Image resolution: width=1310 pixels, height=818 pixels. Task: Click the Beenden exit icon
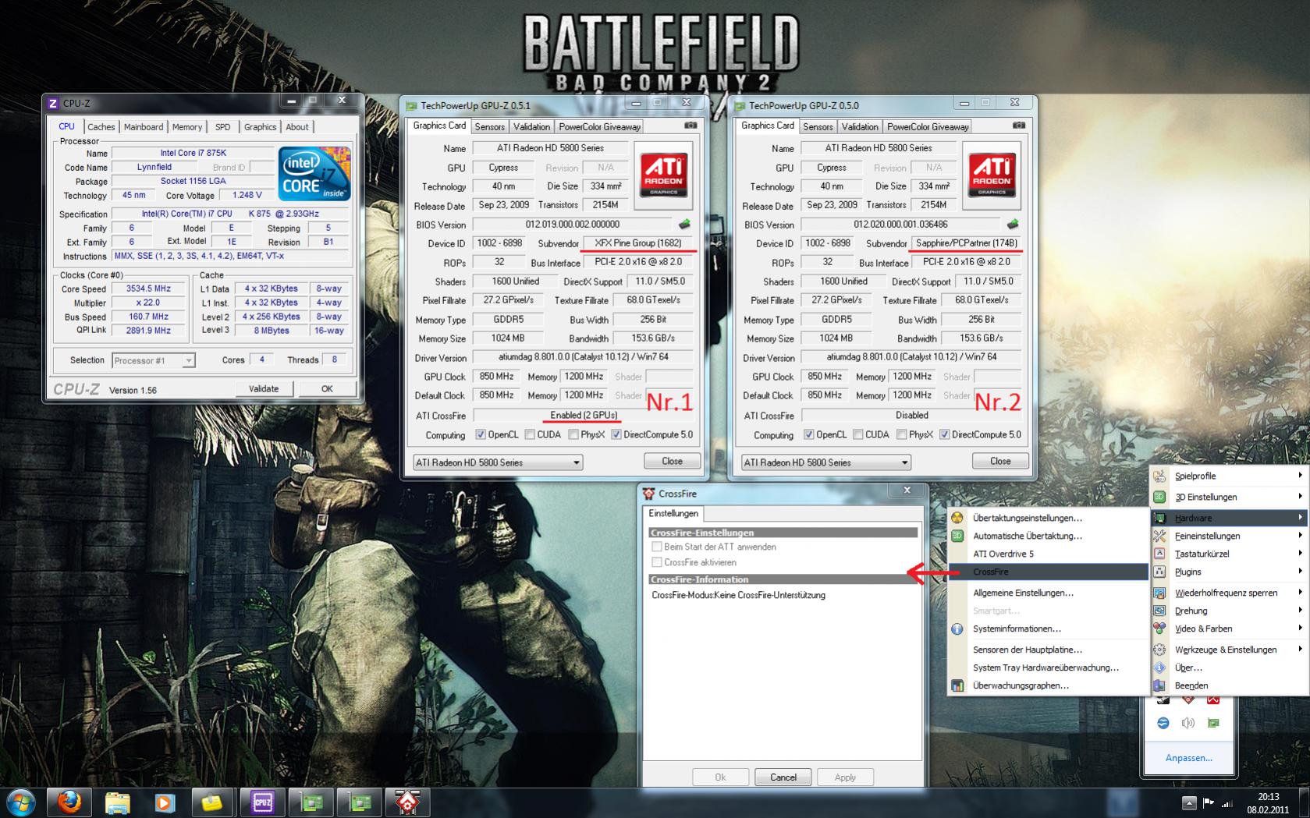(x=1160, y=685)
